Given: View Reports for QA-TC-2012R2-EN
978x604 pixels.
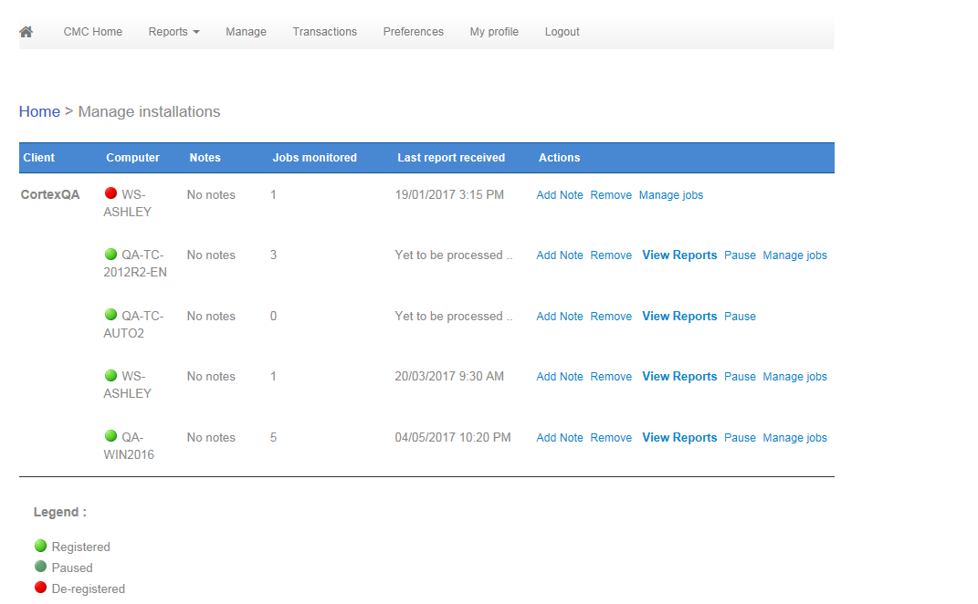Looking at the screenshot, I should click(x=680, y=255).
